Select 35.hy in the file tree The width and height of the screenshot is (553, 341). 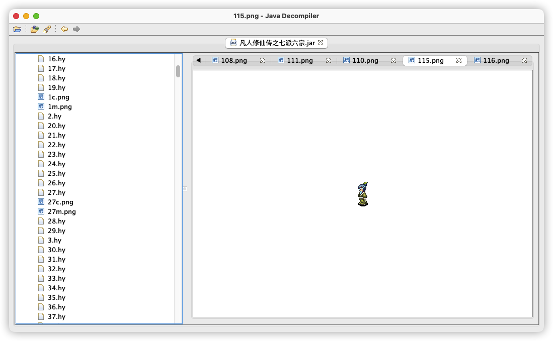(x=56, y=297)
